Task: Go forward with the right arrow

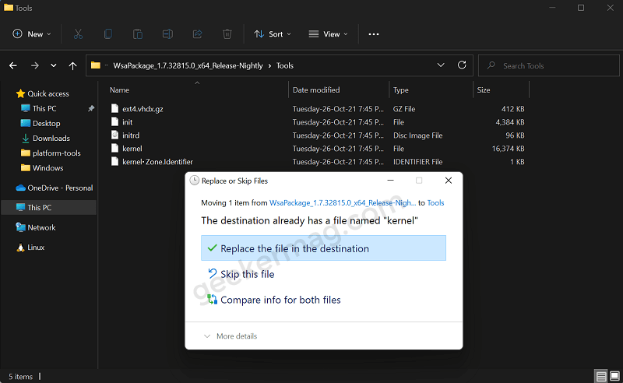Action: tap(35, 65)
